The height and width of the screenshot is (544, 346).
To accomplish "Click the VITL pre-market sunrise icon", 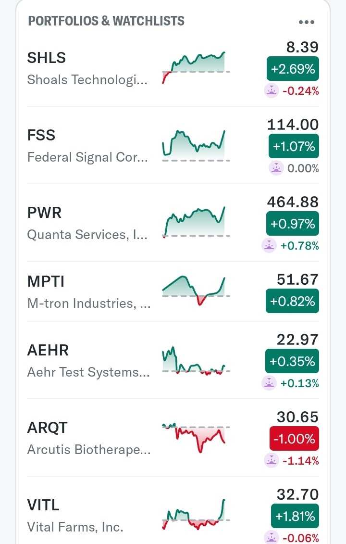I will pyautogui.click(x=272, y=538).
